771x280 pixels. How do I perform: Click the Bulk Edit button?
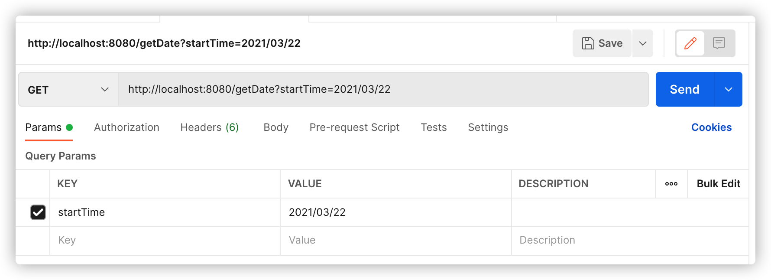pos(718,184)
